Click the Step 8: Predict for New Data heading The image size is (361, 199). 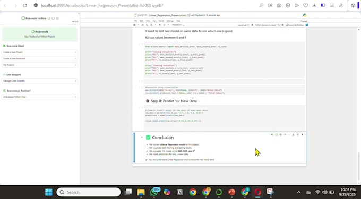coord(174,101)
